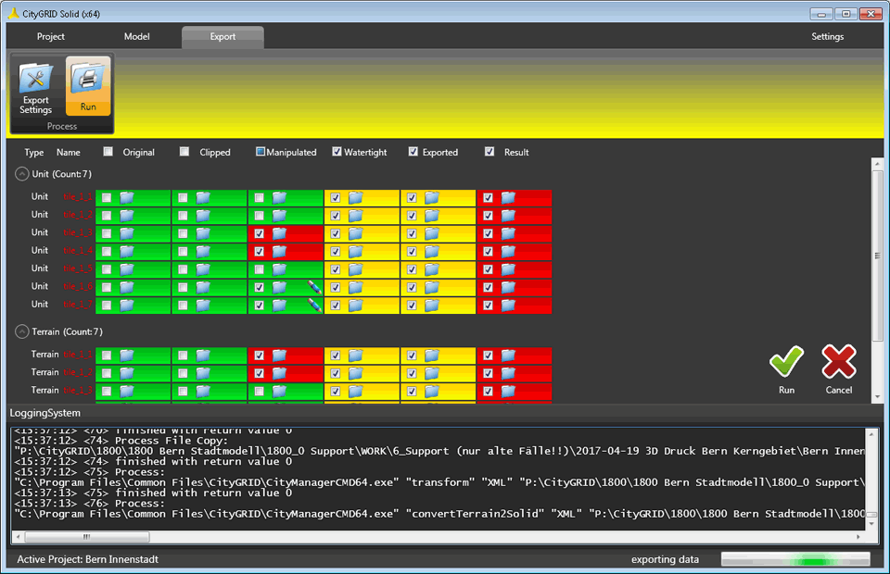Uncheck Manipulated checkbox for Unit tile_1_3
890x574 pixels.
(260, 233)
